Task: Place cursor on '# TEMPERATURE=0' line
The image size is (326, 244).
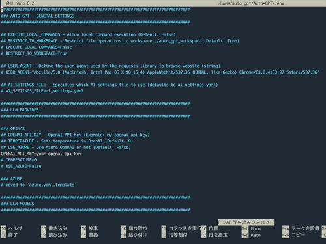Action: pos(19,160)
